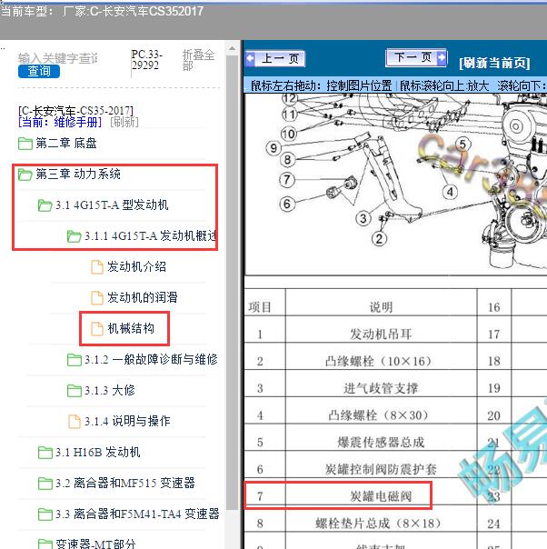Expand folder icon of 3.3 离合器和F5M41-TA4 变速器
This screenshot has height=549, width=547.
click(x=45, y=514)
